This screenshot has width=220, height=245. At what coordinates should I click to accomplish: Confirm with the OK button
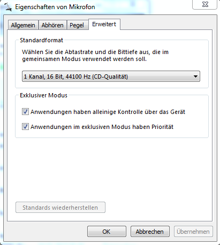(107, 232)
